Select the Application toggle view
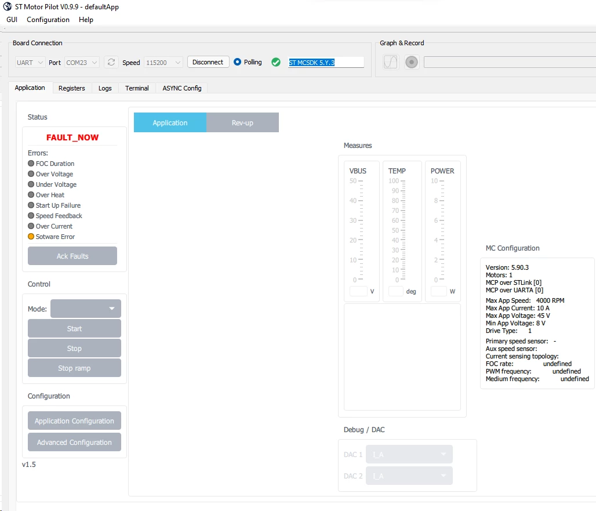Screen dimensions: 596x511 [x=170, y=122]
